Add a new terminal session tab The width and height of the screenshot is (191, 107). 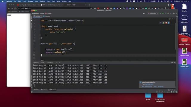(57, 63)
